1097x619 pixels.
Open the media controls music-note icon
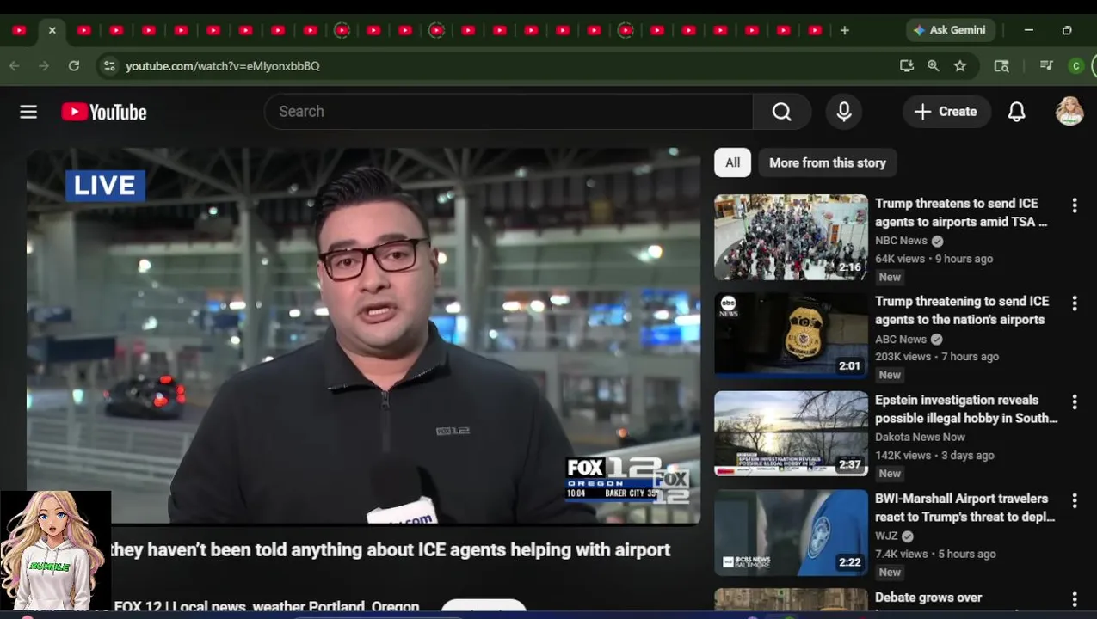pyautogui.click(x=1046, y=65)
